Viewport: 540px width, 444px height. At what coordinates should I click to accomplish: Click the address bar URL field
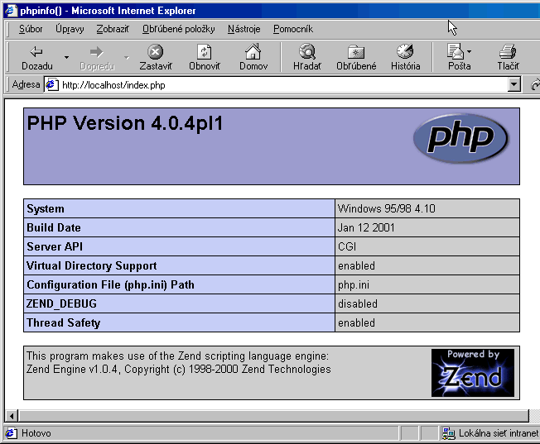coord(282,84)
